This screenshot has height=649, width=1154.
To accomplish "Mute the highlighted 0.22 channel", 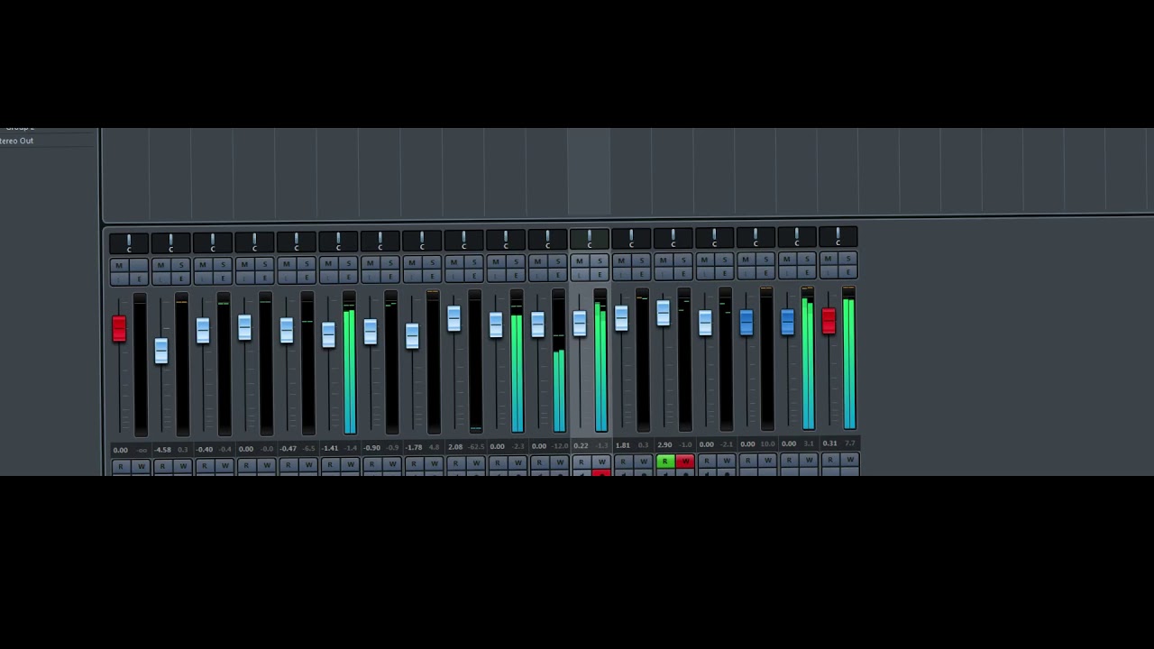I will coord(579,262).
